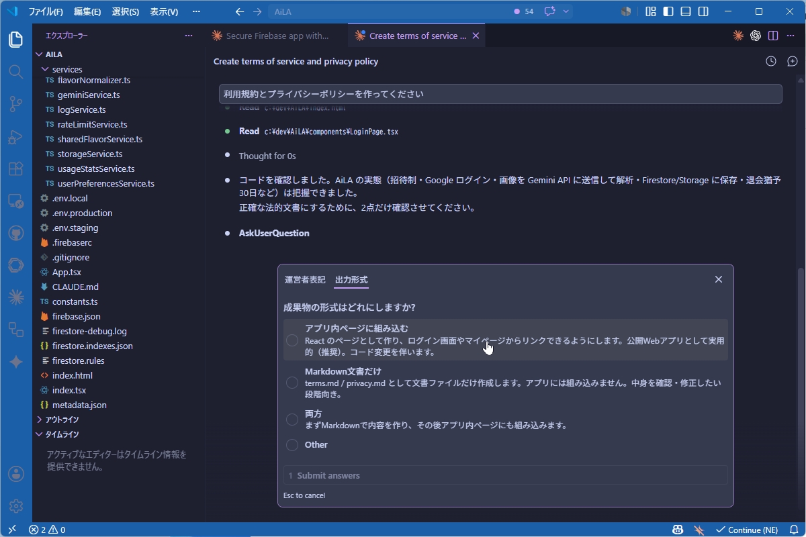Open the Remote Explorer view
This screenshot has height=537, width=806.
coord(15,201)
